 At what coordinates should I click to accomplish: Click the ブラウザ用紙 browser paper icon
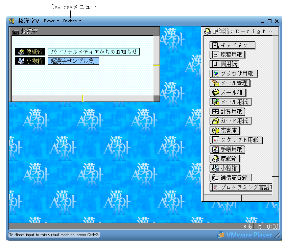point(215,74)
